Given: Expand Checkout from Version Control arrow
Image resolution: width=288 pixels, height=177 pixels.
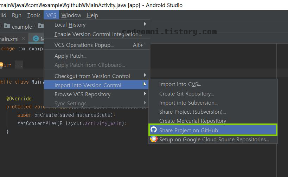Looking at the screenshot, I should (145, 75).
